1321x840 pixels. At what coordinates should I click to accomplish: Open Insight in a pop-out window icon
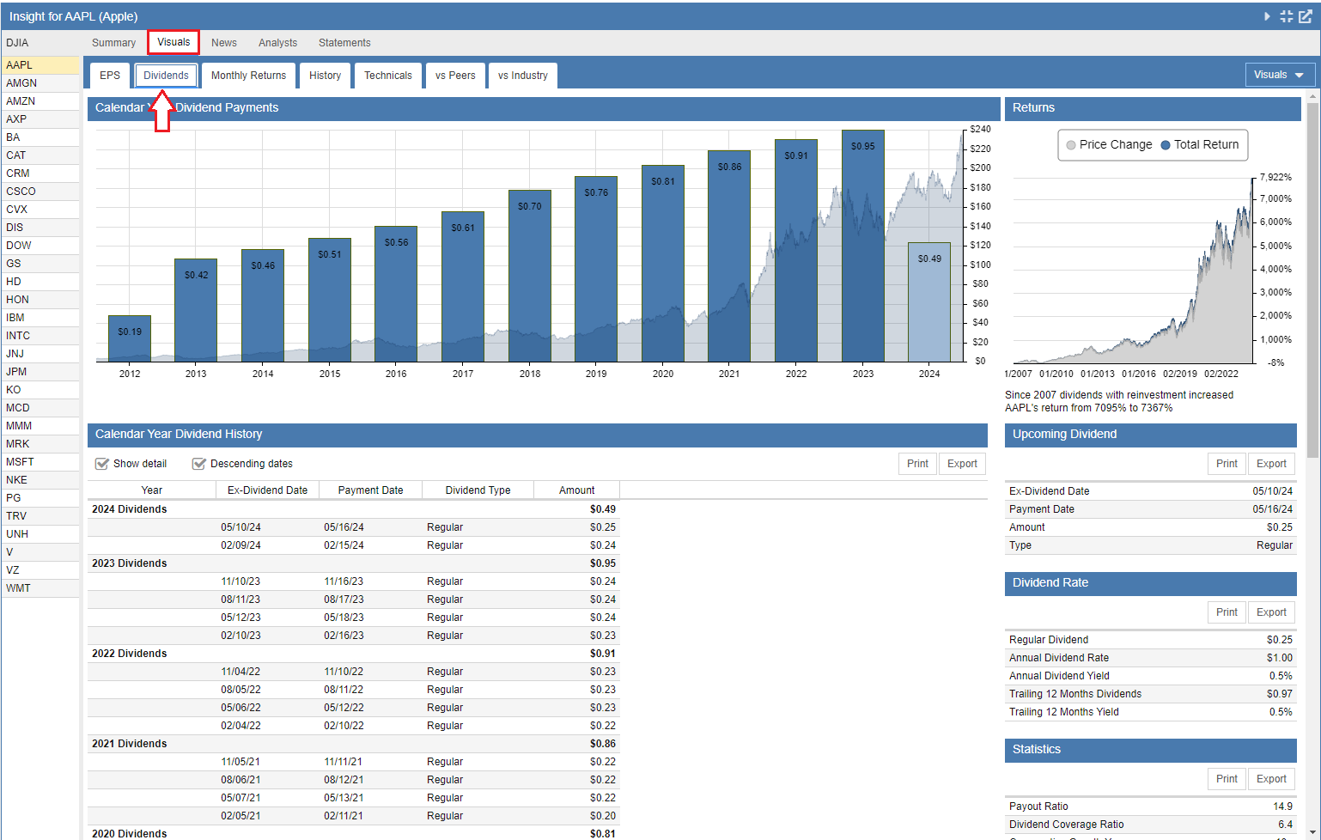pyautogui.click(x=1306, y=16)
